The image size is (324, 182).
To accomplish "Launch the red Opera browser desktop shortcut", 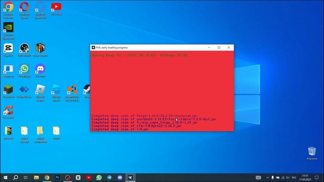I will point(24,10).
